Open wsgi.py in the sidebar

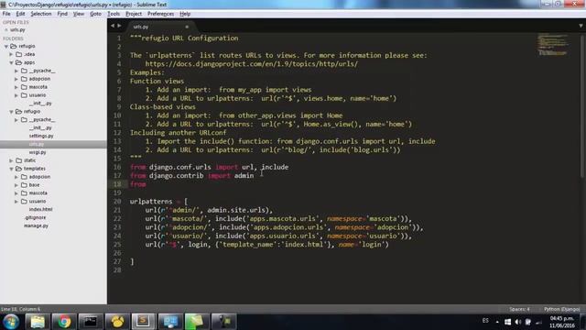coord(38,153)
